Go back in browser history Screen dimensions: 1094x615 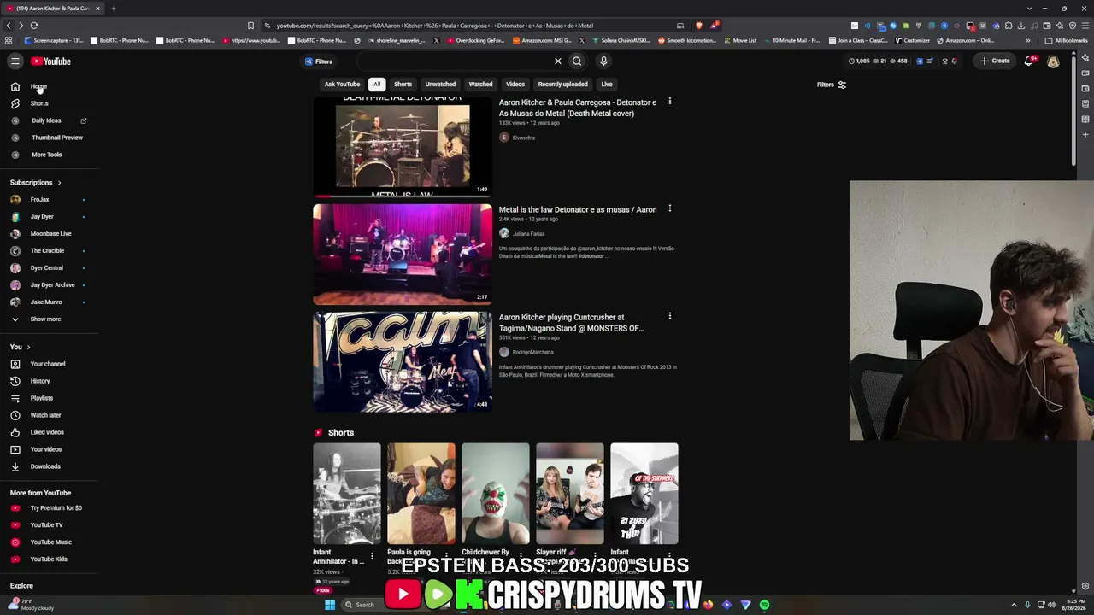[9, 26]
